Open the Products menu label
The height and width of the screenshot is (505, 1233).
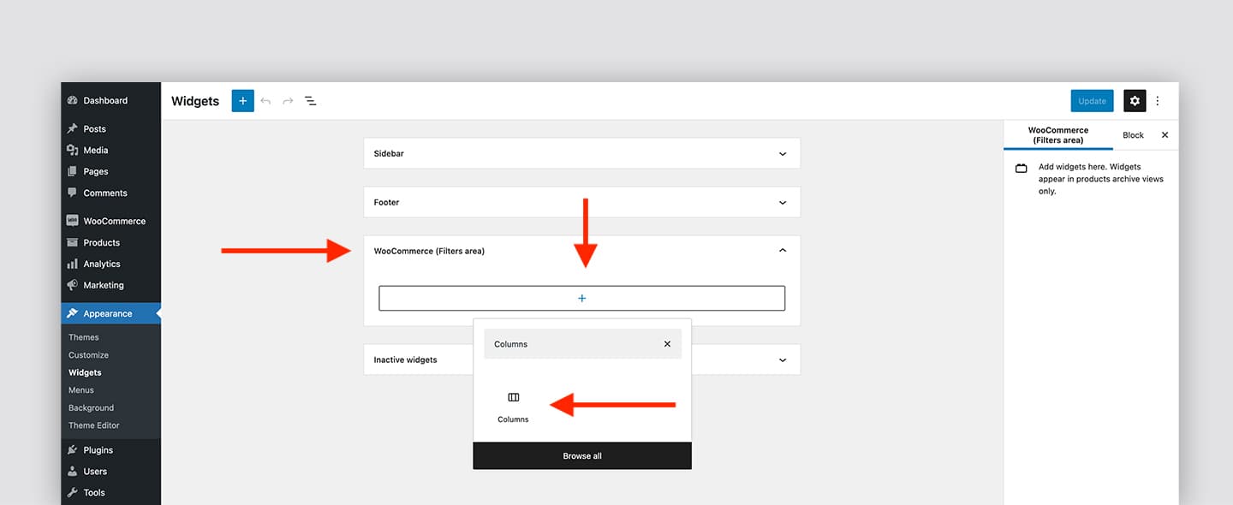[102, 242]
